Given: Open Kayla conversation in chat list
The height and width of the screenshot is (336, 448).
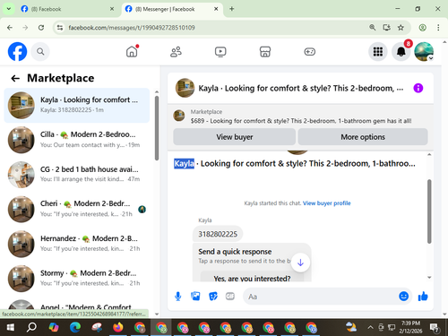Looking at the screenshot, I should coord(77,105).
